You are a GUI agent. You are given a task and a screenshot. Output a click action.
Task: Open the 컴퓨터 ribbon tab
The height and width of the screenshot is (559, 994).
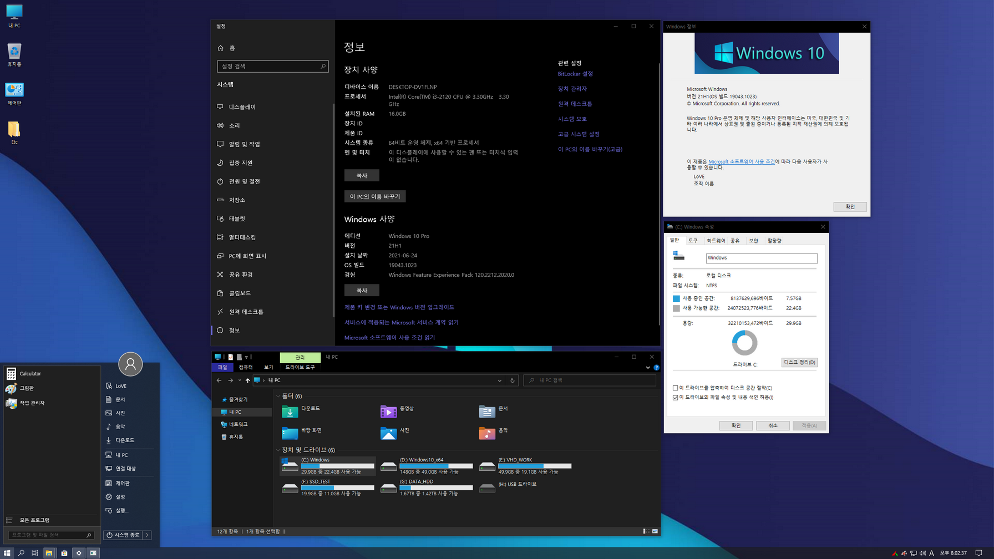245,367
